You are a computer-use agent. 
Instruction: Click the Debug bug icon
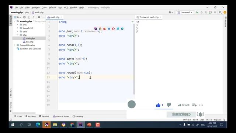click(x=202, y=12)
